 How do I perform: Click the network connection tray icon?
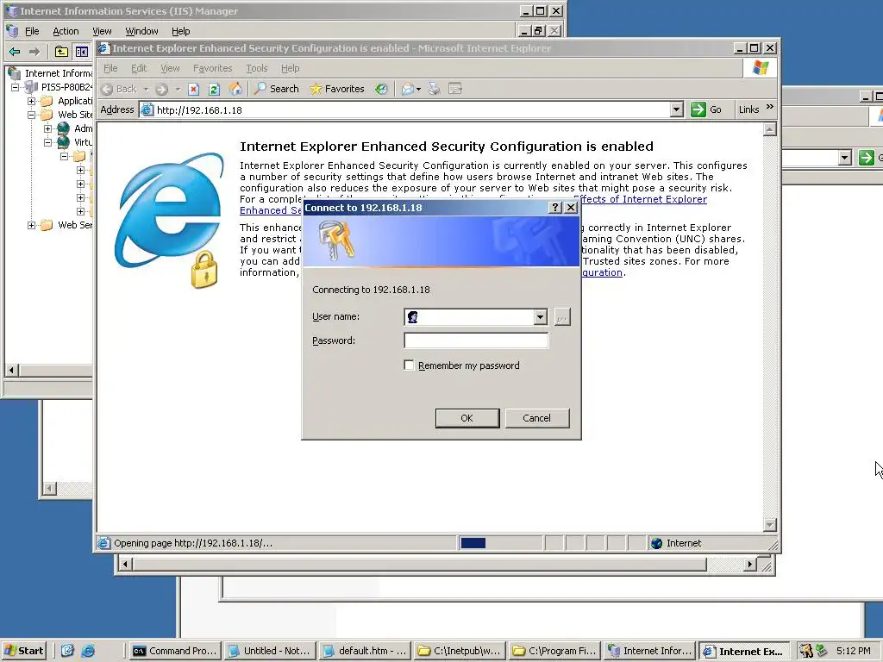coord(822,651)
